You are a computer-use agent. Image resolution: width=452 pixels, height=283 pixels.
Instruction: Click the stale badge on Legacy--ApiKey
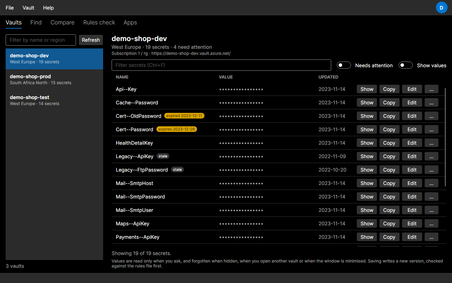point(163,156)
